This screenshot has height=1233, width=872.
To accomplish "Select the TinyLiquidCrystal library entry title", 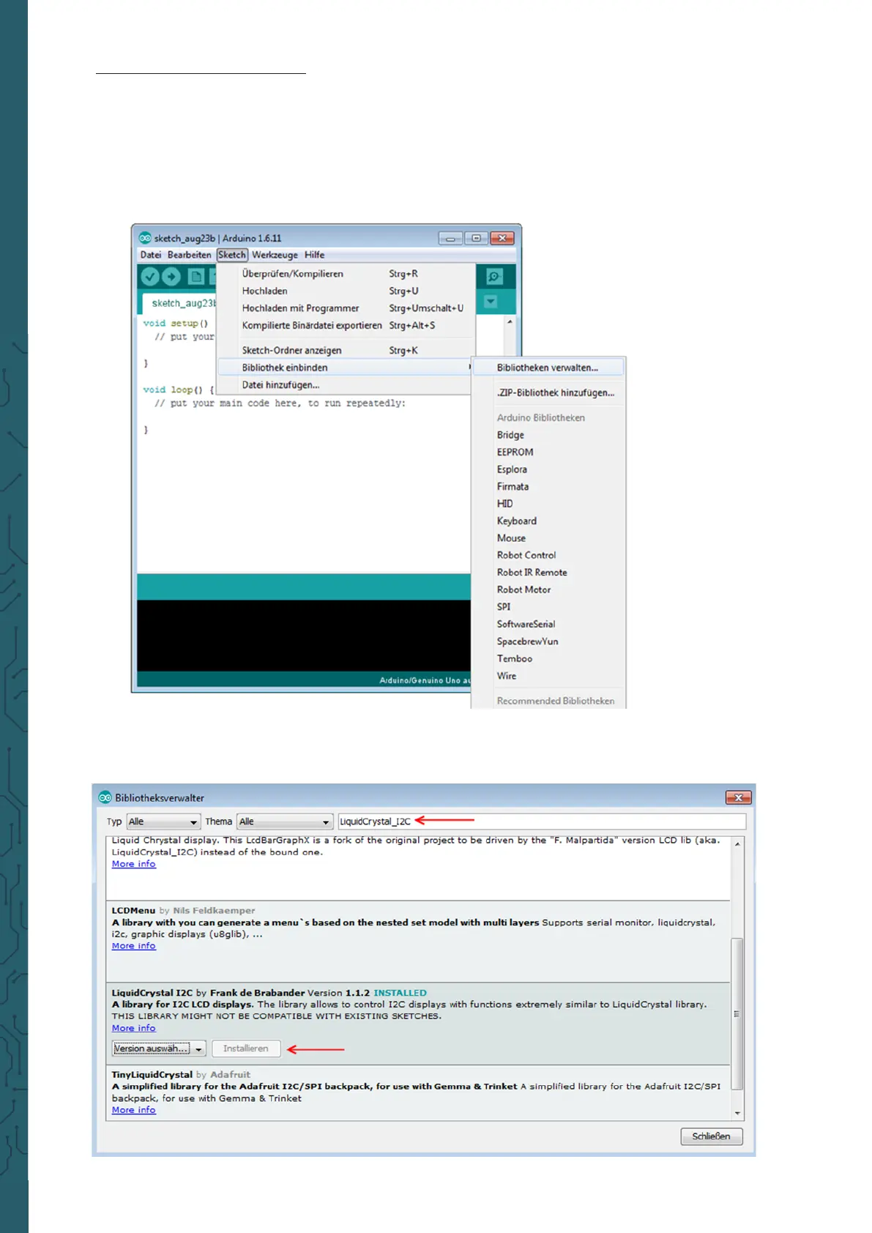I will (152, 1075).
